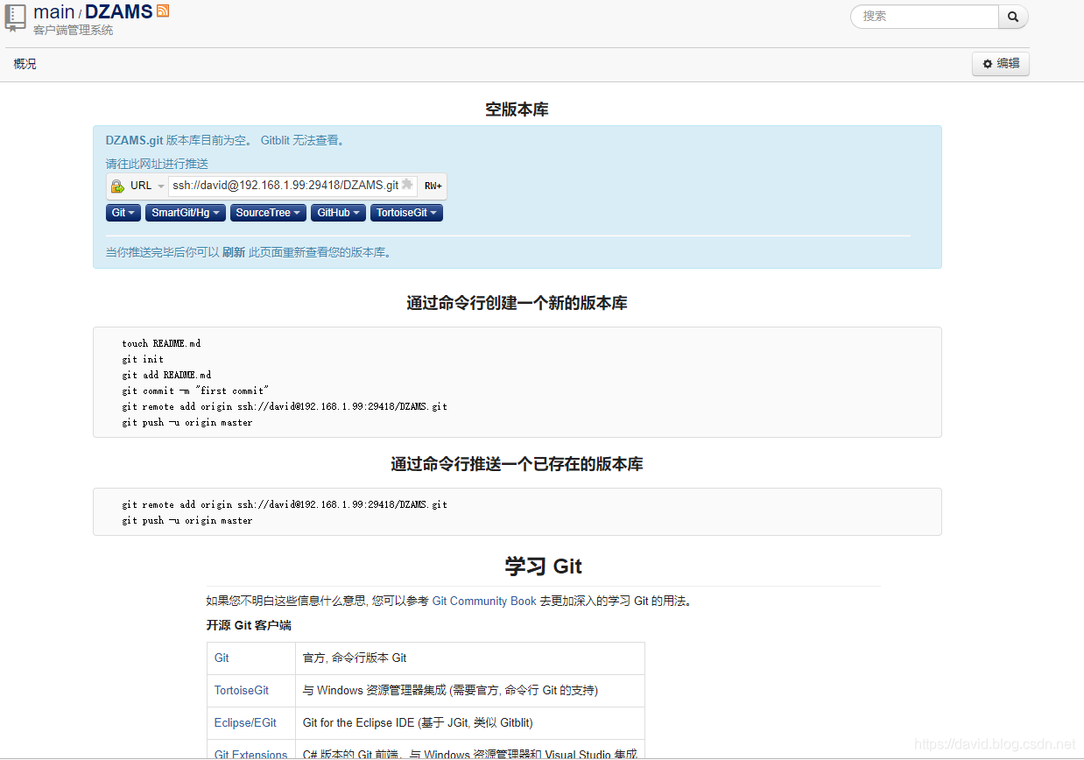
Task: Click the copy-to-clipboard icon after the SSH URL
Action: (x=407, y=185)
